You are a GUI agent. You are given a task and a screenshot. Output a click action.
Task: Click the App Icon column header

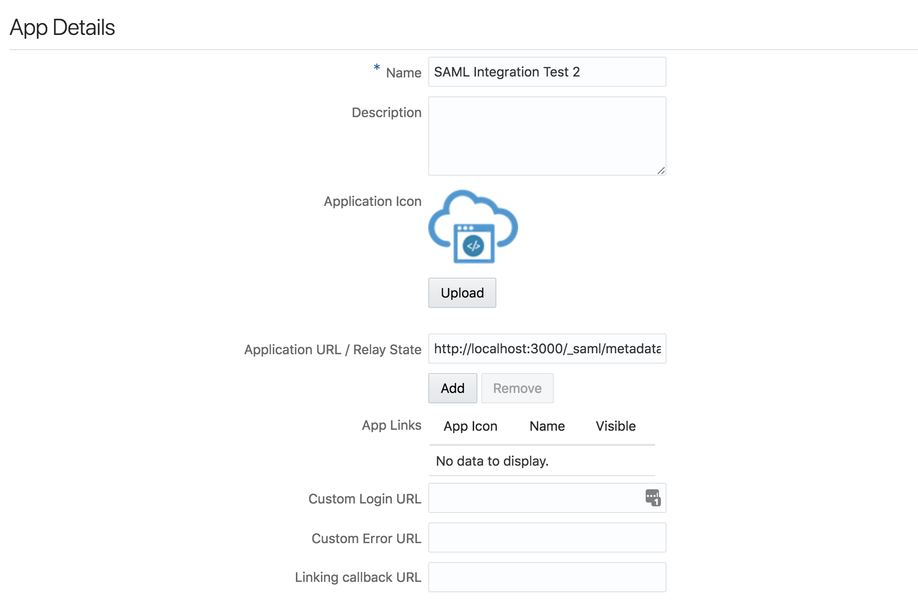pyautogui.click(x=470, y=426)
